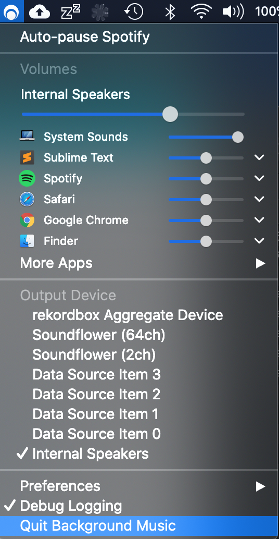
Task: Open the Wi-Fi menu icon
Action: 201,11
